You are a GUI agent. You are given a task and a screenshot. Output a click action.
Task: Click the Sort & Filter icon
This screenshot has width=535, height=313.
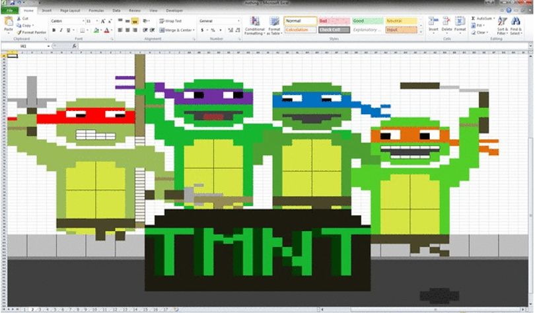click(x=501, y=26)
